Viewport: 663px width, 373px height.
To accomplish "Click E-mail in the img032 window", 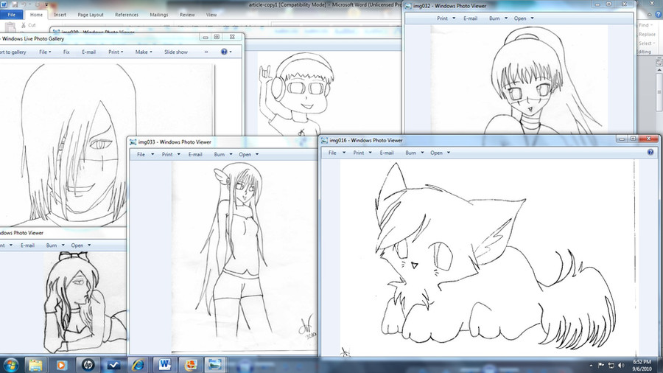I will click(470, 18).
